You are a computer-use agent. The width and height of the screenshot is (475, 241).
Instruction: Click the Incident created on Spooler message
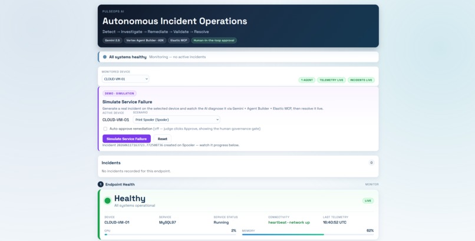tap(171, 146)
